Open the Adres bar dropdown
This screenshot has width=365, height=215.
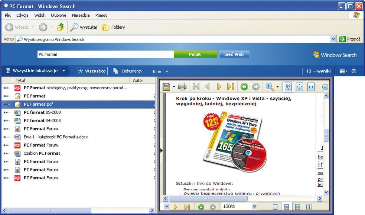[x=333, y=39]
